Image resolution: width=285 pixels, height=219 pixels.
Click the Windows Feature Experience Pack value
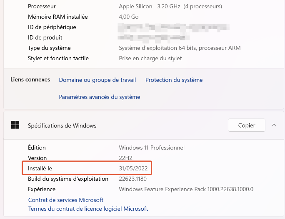coord(186,189)
